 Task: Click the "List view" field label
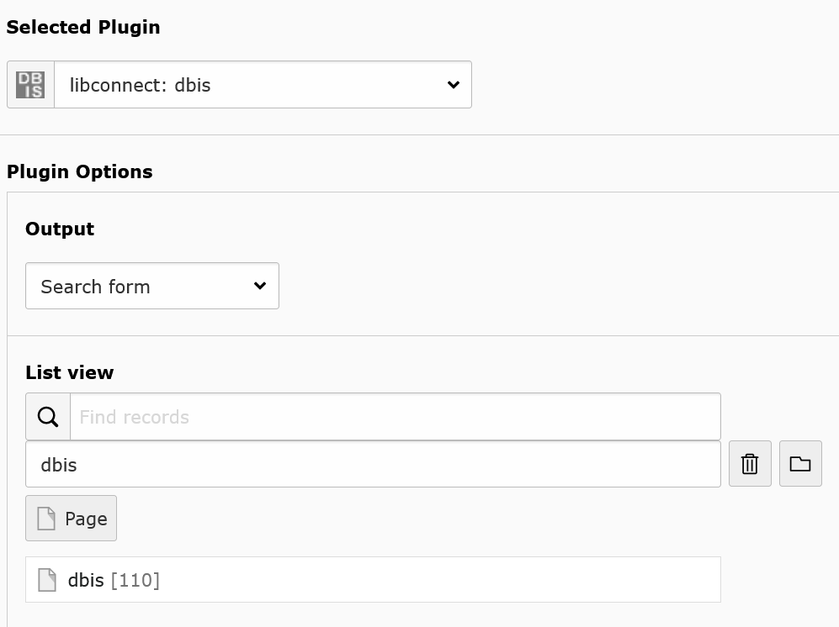pyautogui.click(x=69, y=372)
